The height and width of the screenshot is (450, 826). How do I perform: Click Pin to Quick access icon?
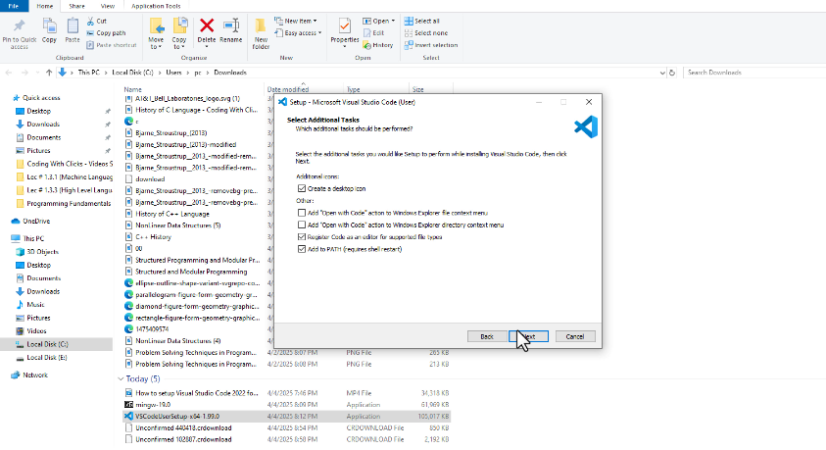click(x=19, y=25)
